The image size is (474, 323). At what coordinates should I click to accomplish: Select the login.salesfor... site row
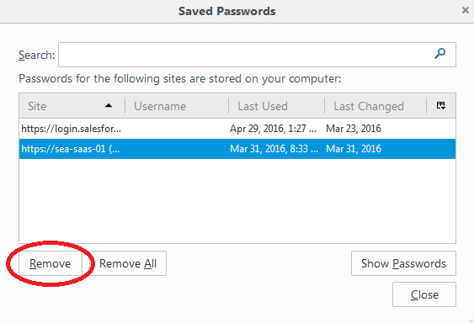237,129
